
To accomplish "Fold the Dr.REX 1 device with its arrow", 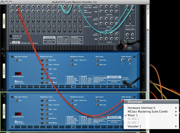I will (4, 56).
